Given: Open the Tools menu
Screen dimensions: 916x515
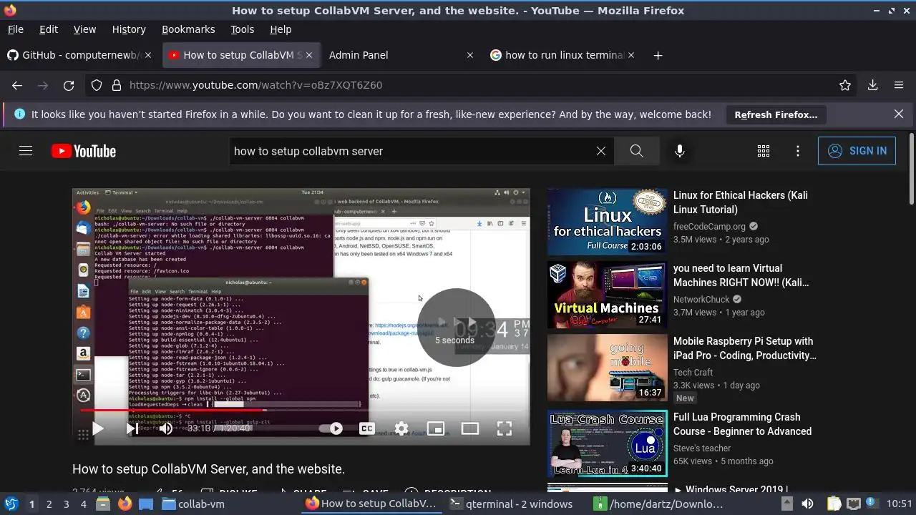Looking at the screenshot, I should [x=243, y=29].
